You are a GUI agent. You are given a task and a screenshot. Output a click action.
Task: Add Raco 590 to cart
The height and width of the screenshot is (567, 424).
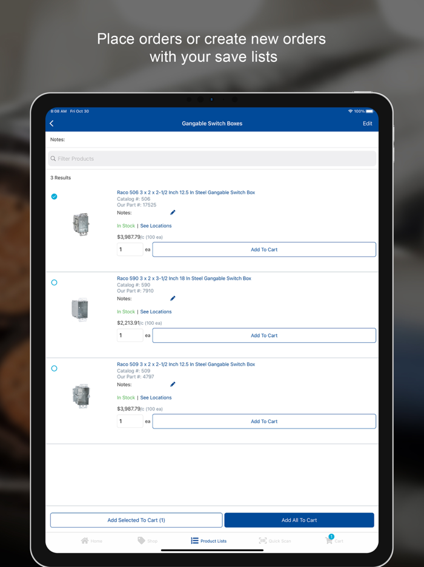(264, 336)
